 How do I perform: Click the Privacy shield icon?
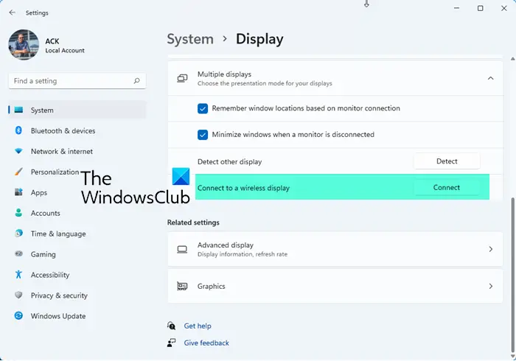(x=18, y=295)
